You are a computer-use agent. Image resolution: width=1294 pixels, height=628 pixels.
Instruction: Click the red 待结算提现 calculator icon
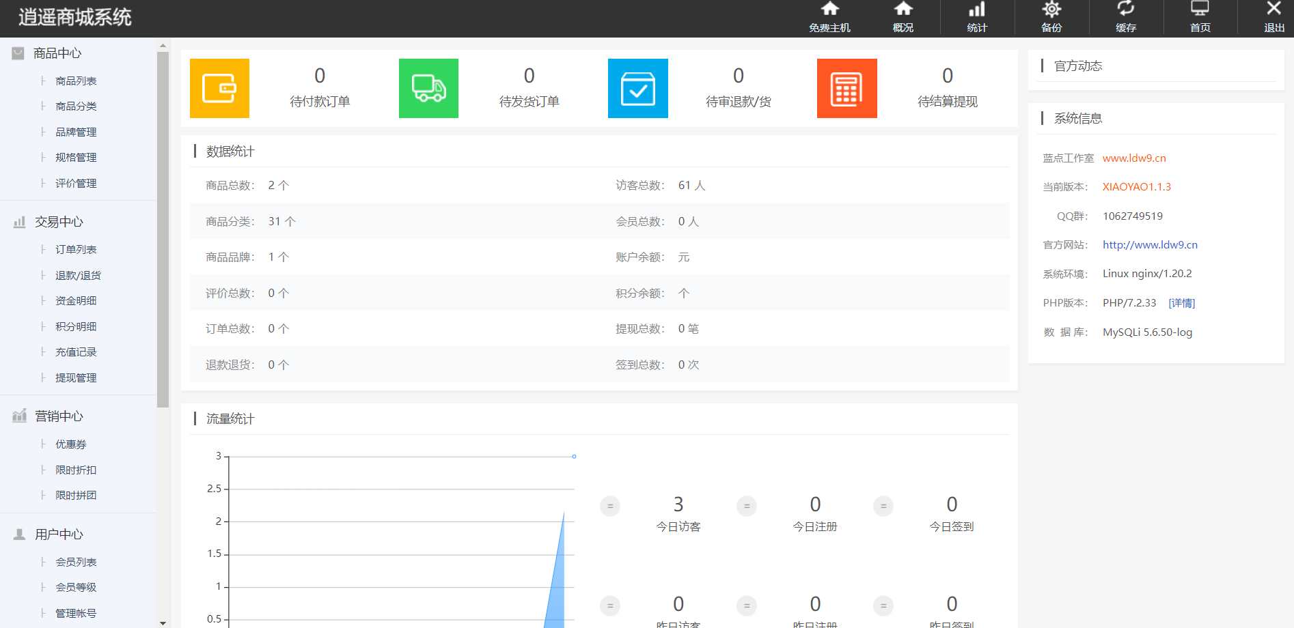point(846,89)
